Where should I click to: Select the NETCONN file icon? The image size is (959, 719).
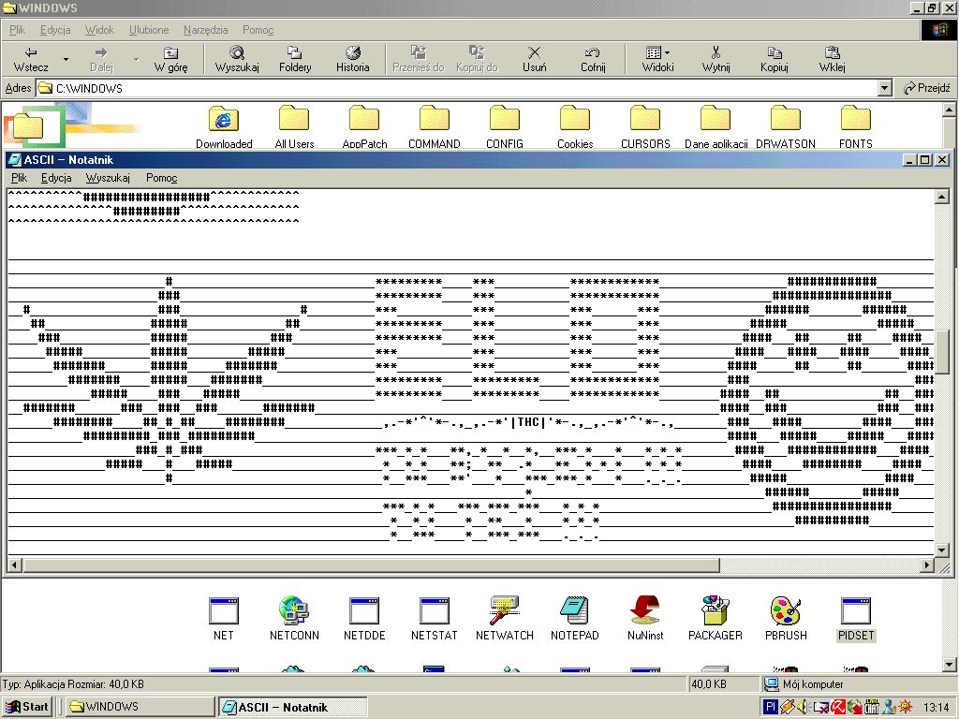point(294,612)
